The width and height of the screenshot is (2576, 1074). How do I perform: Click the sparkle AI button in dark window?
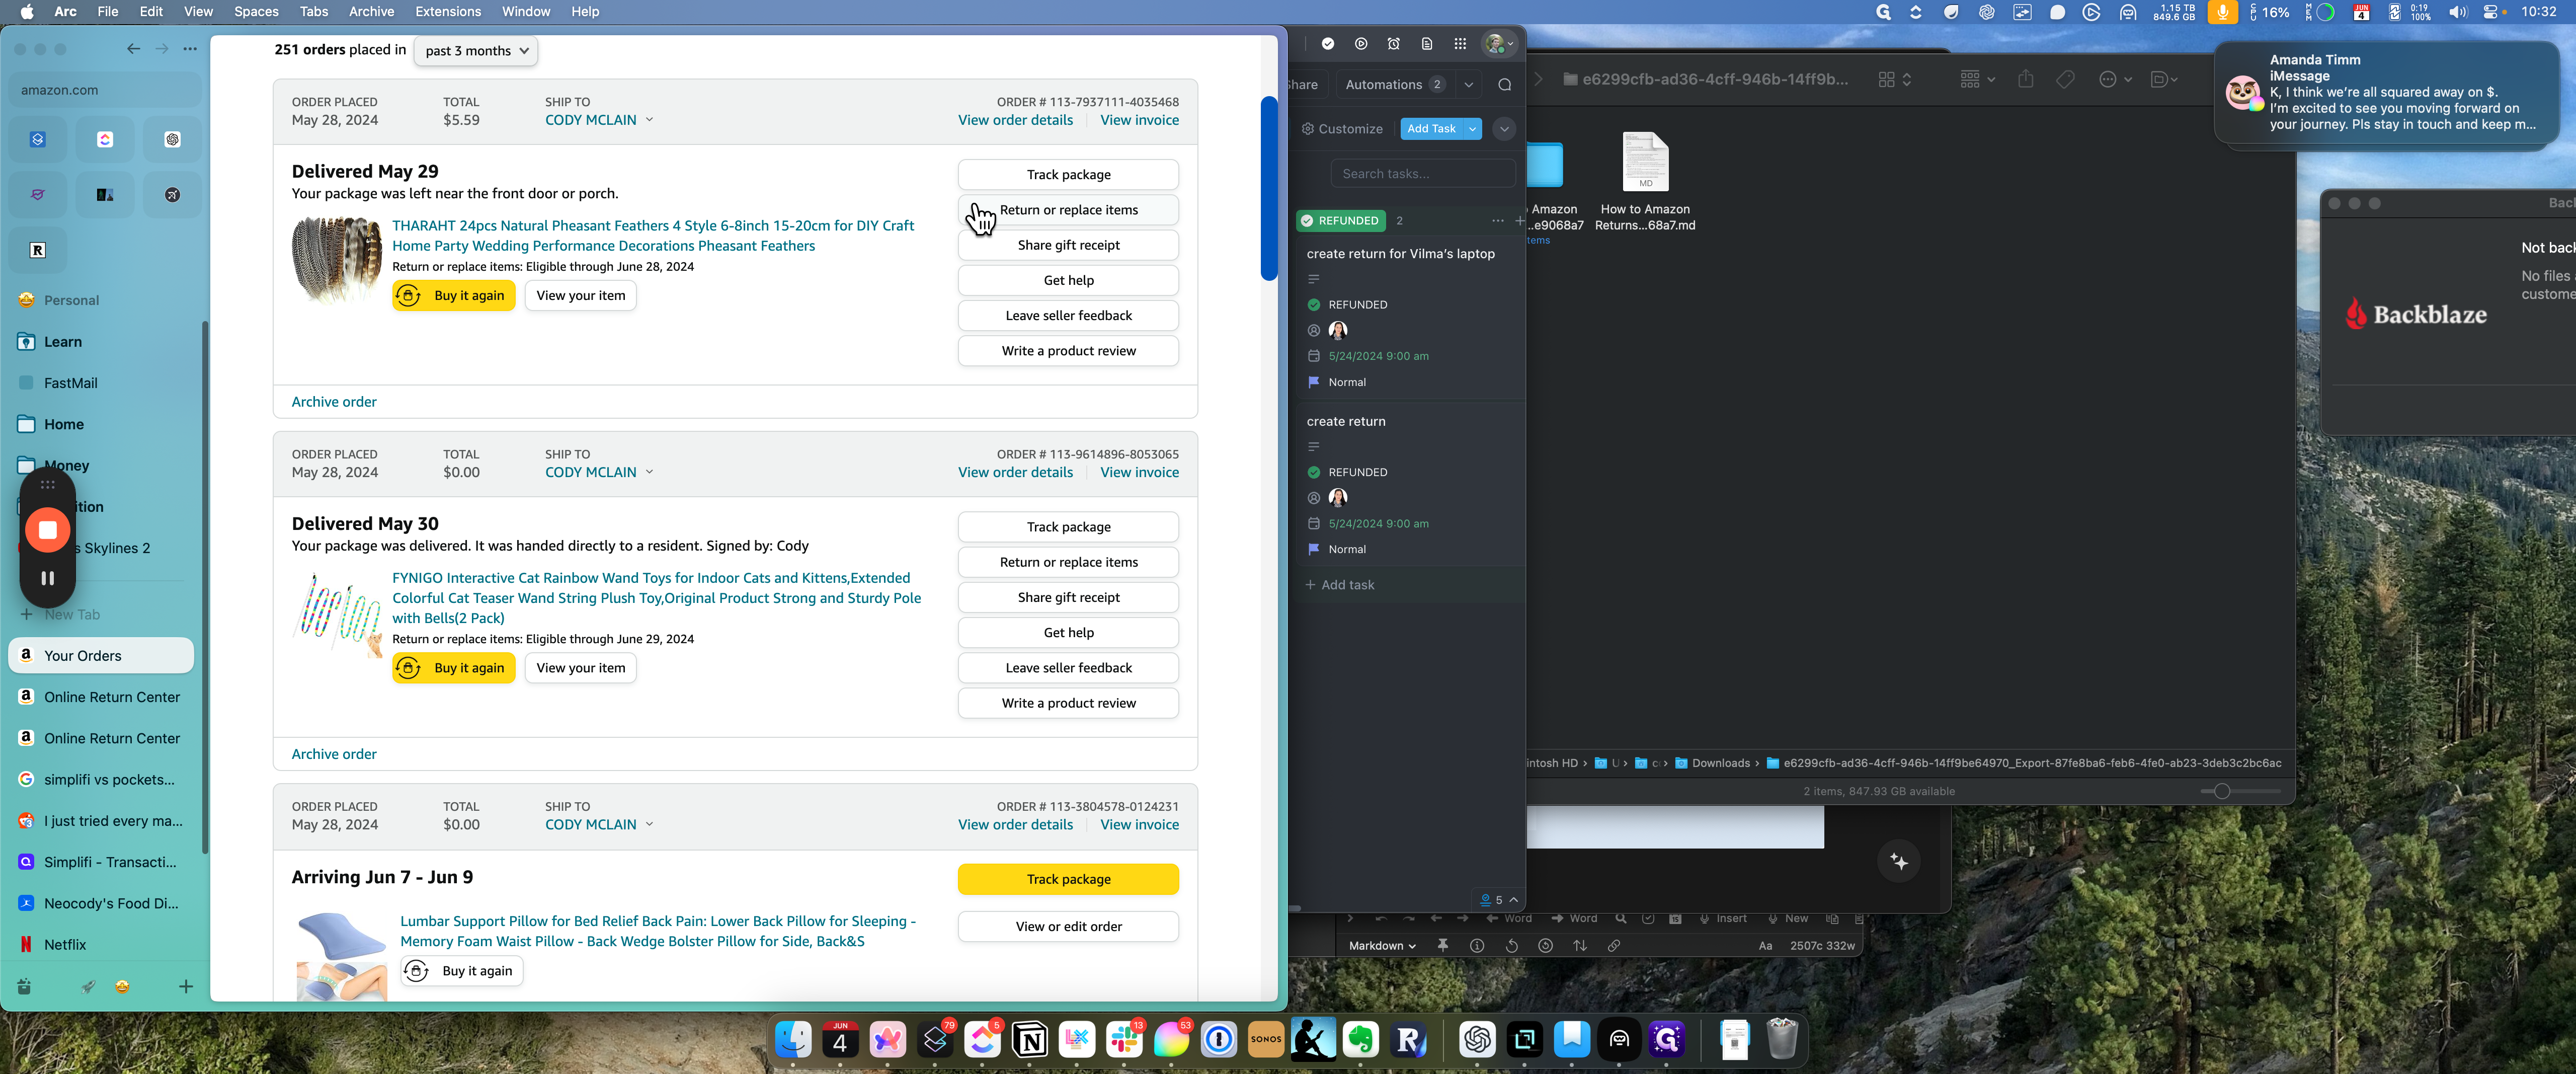[x=1898, y=862]
